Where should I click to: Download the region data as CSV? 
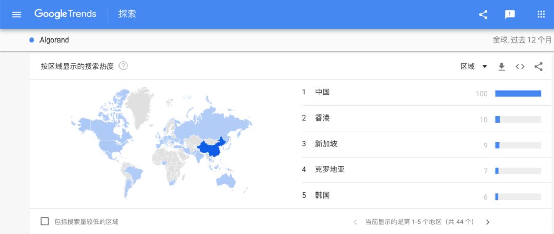tap(501, 66)
